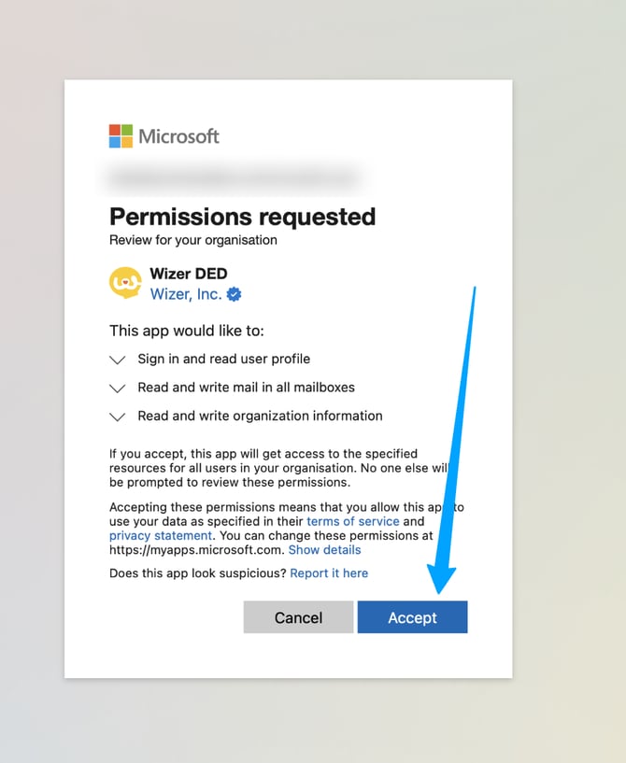Click the 'Sign in and read user profile' text
Screen dimensions: 626x763
click(x=223, y=359)
